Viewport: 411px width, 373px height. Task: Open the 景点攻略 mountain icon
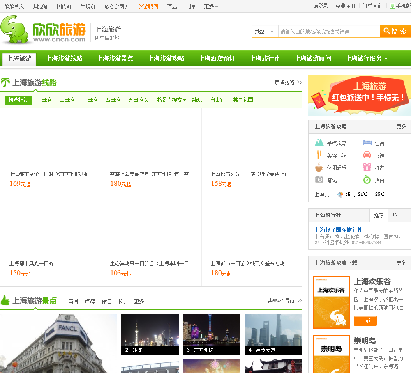(x=319, y=143)
